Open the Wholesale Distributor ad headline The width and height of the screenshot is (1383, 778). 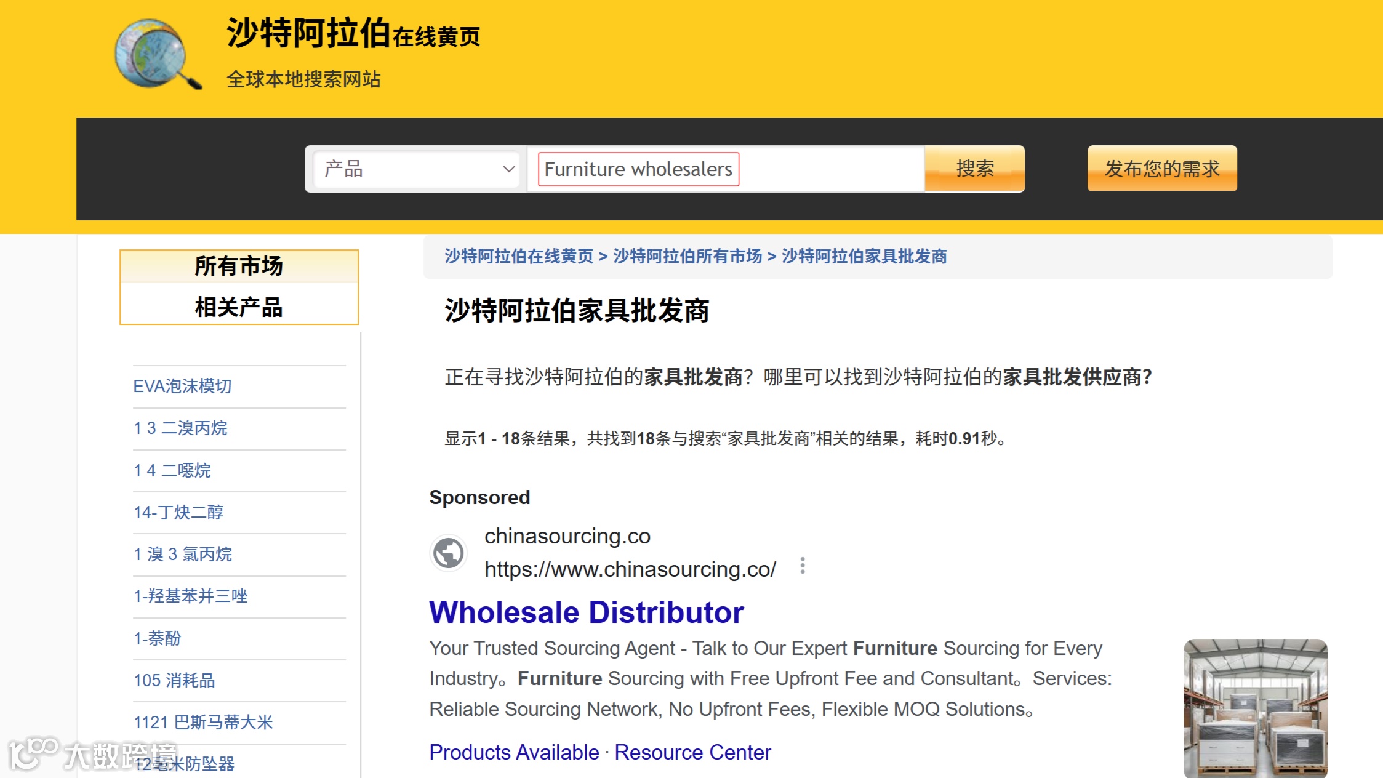(x=586, y=612)
